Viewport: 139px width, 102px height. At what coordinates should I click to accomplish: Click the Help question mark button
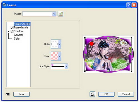click(x=128, y=5)
